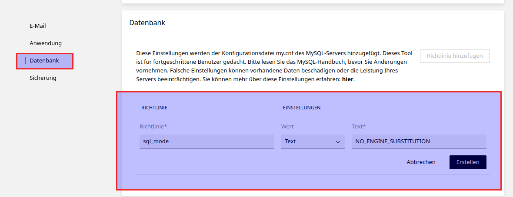Click the Richtlinie* field label
This screenshot has height=197, width=513.
pos(153,126)
